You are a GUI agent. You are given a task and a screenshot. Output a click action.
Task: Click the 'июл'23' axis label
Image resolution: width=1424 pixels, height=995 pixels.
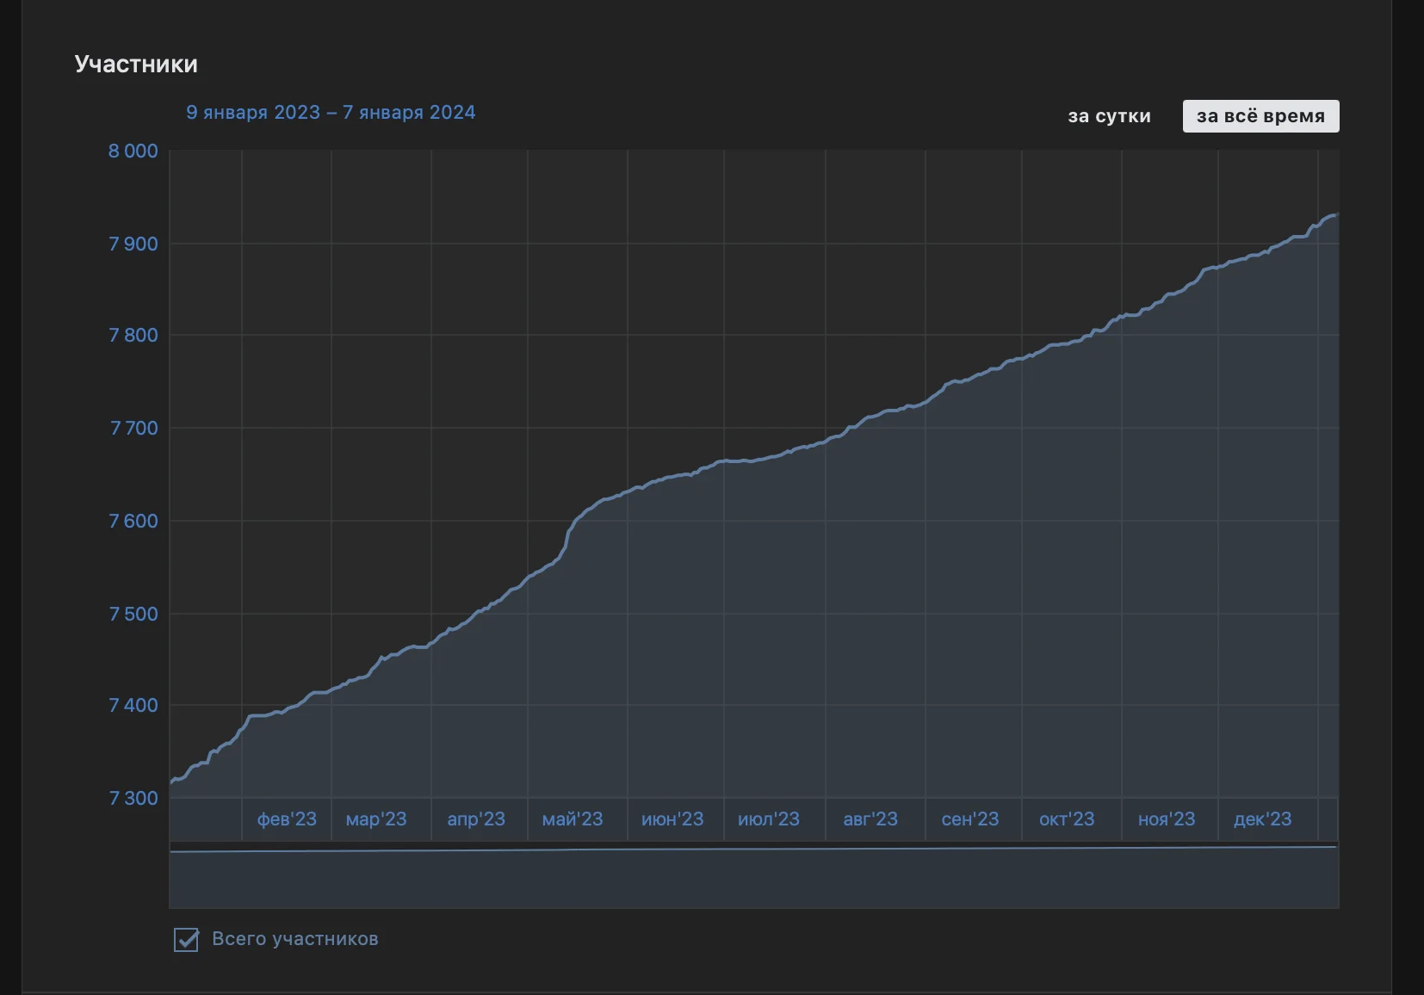tap(769, 819)
